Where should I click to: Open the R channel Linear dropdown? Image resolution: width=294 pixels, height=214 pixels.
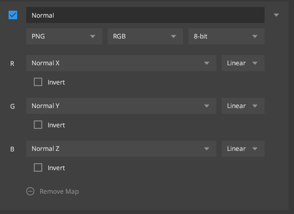click(x=243, y=63)
